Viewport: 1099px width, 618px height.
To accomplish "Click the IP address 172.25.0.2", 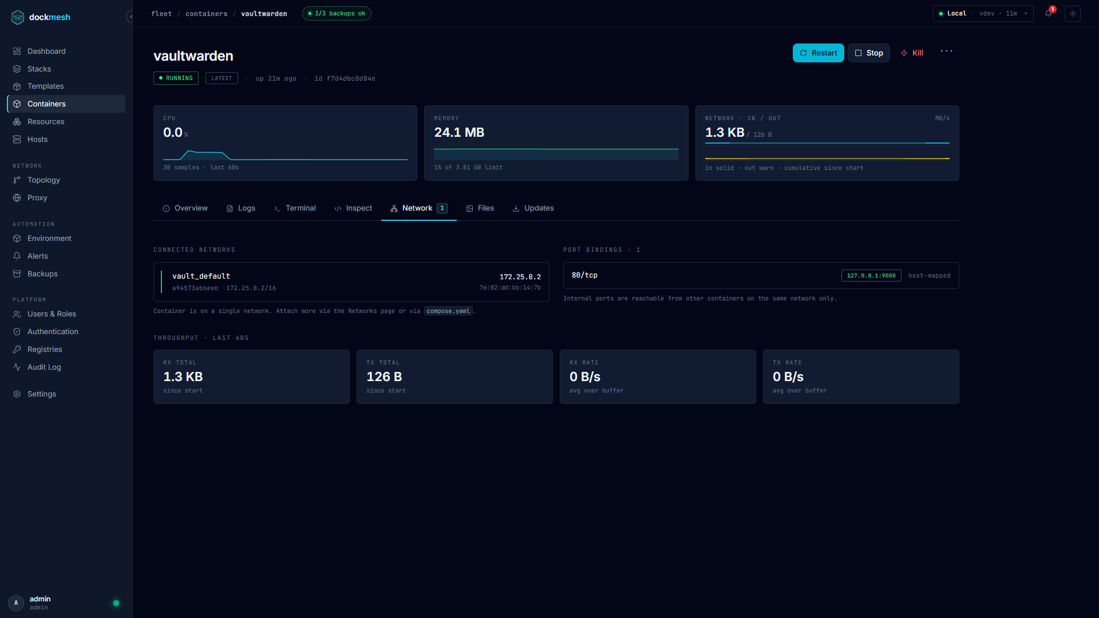I will pyautogui.click(x=520, y=277).
